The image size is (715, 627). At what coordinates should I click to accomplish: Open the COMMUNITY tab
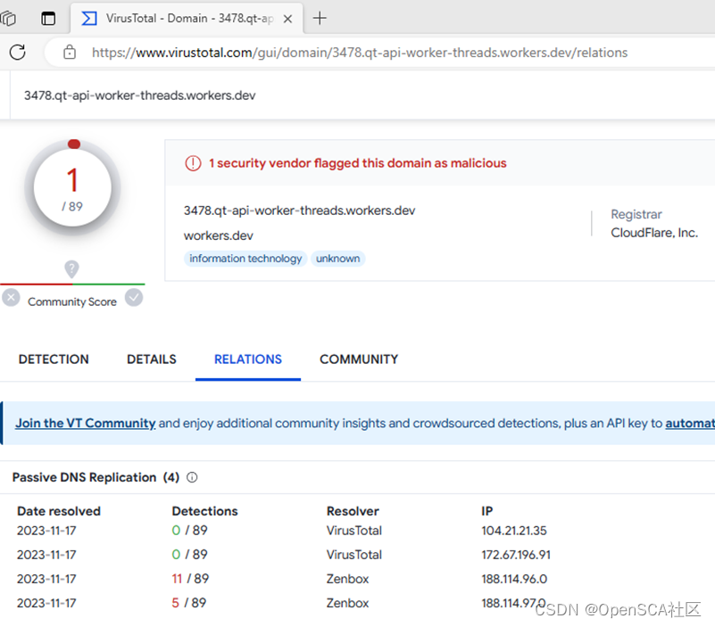(x=359, y=359)
